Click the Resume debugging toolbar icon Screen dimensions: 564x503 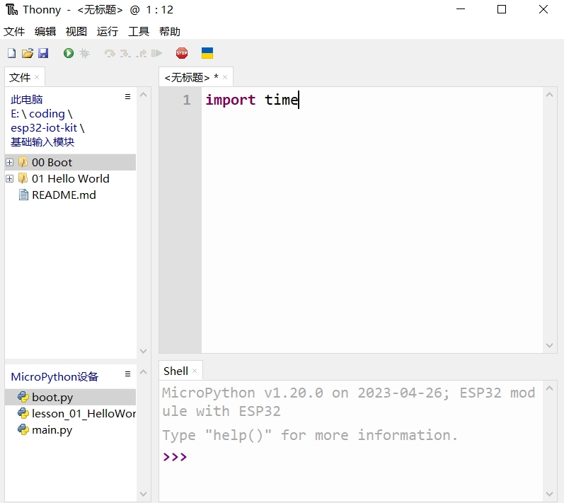coord(157,54)
